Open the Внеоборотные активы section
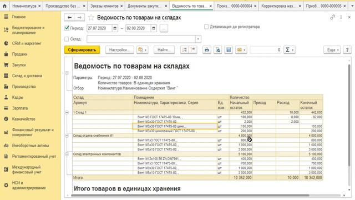This screenshot has height=200, width=355. point(31,146)
